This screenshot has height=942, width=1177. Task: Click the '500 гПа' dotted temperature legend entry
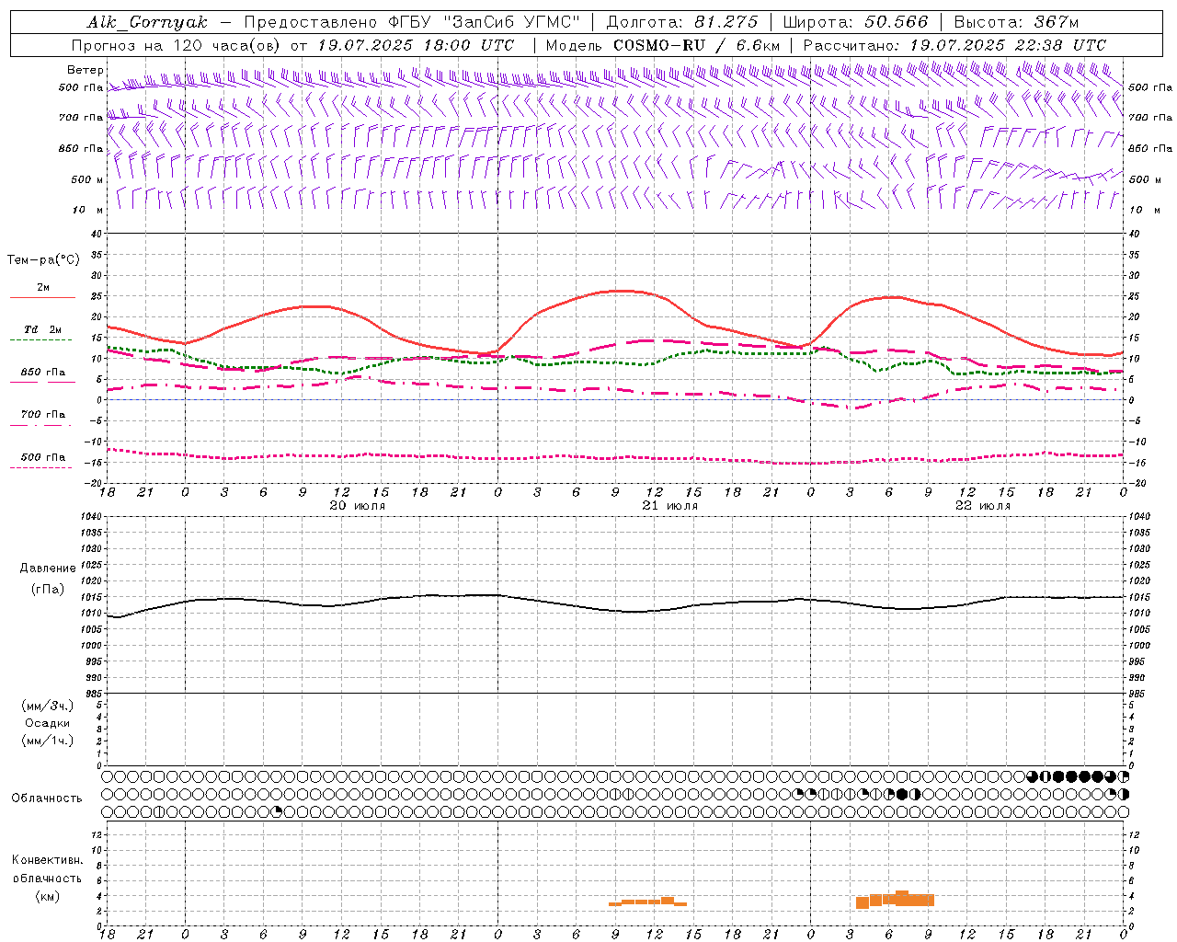point(42,457)
